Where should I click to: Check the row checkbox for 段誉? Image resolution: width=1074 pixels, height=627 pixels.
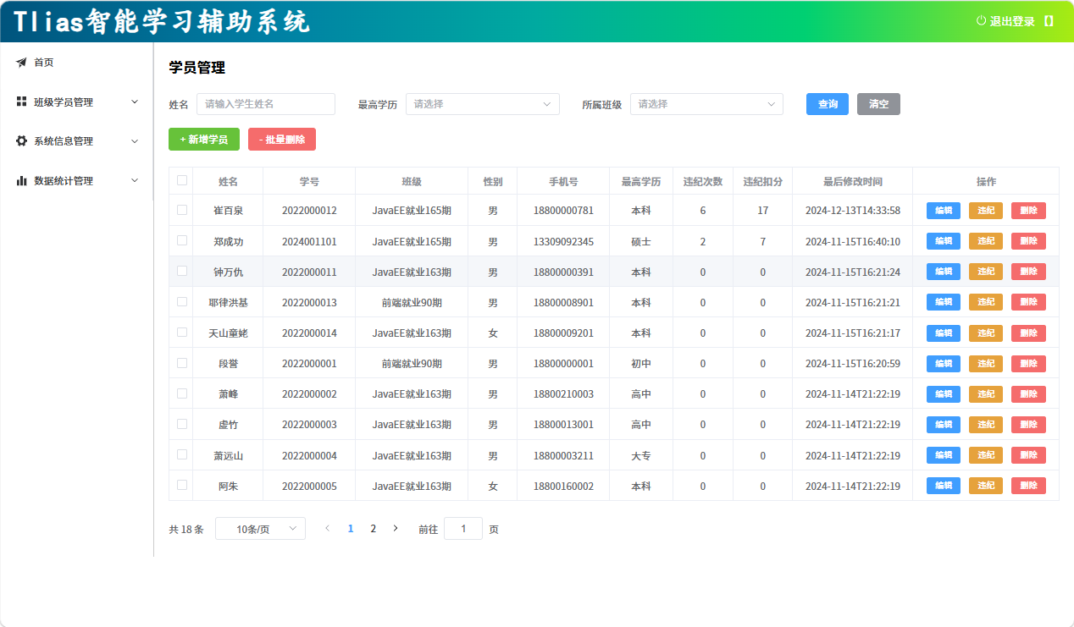pos(181,362)
